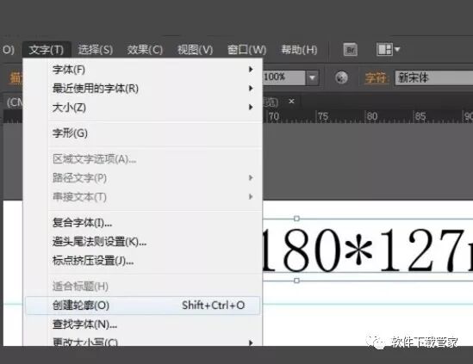This screenshot has width=473, height=364.
Task: Expand the arrange documents dropdown arrow
Action: coord(397,49)
